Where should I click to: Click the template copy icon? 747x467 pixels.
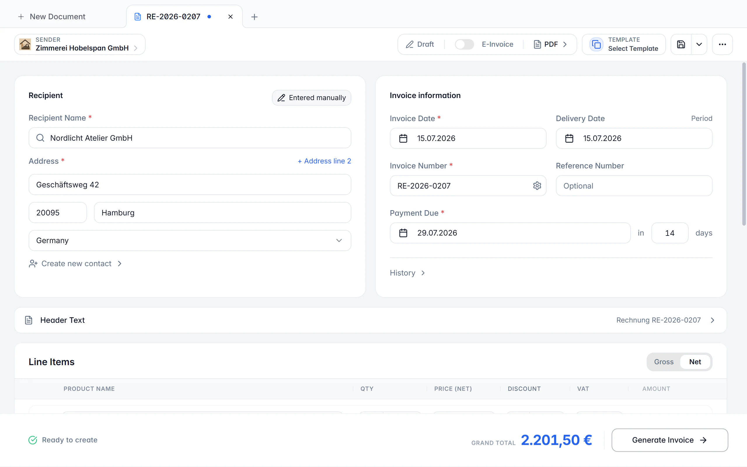pos(596,44)
